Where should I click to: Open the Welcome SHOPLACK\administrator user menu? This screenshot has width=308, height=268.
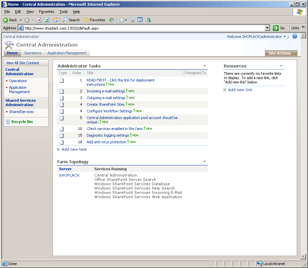point(256,37)
